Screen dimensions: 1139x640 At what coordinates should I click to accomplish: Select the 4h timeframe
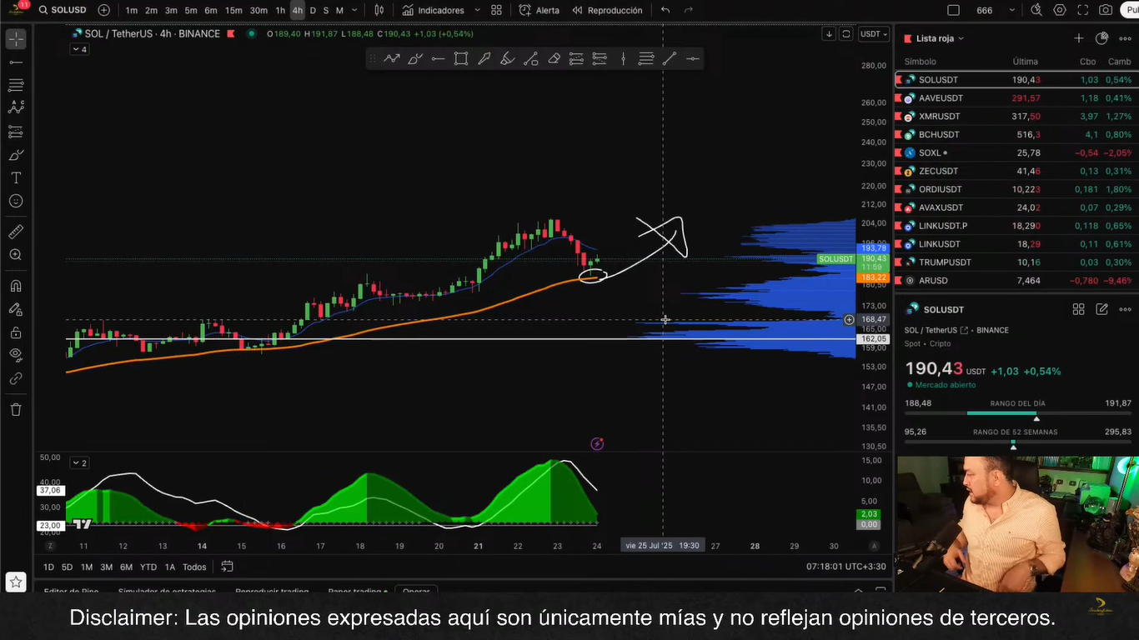297,10
